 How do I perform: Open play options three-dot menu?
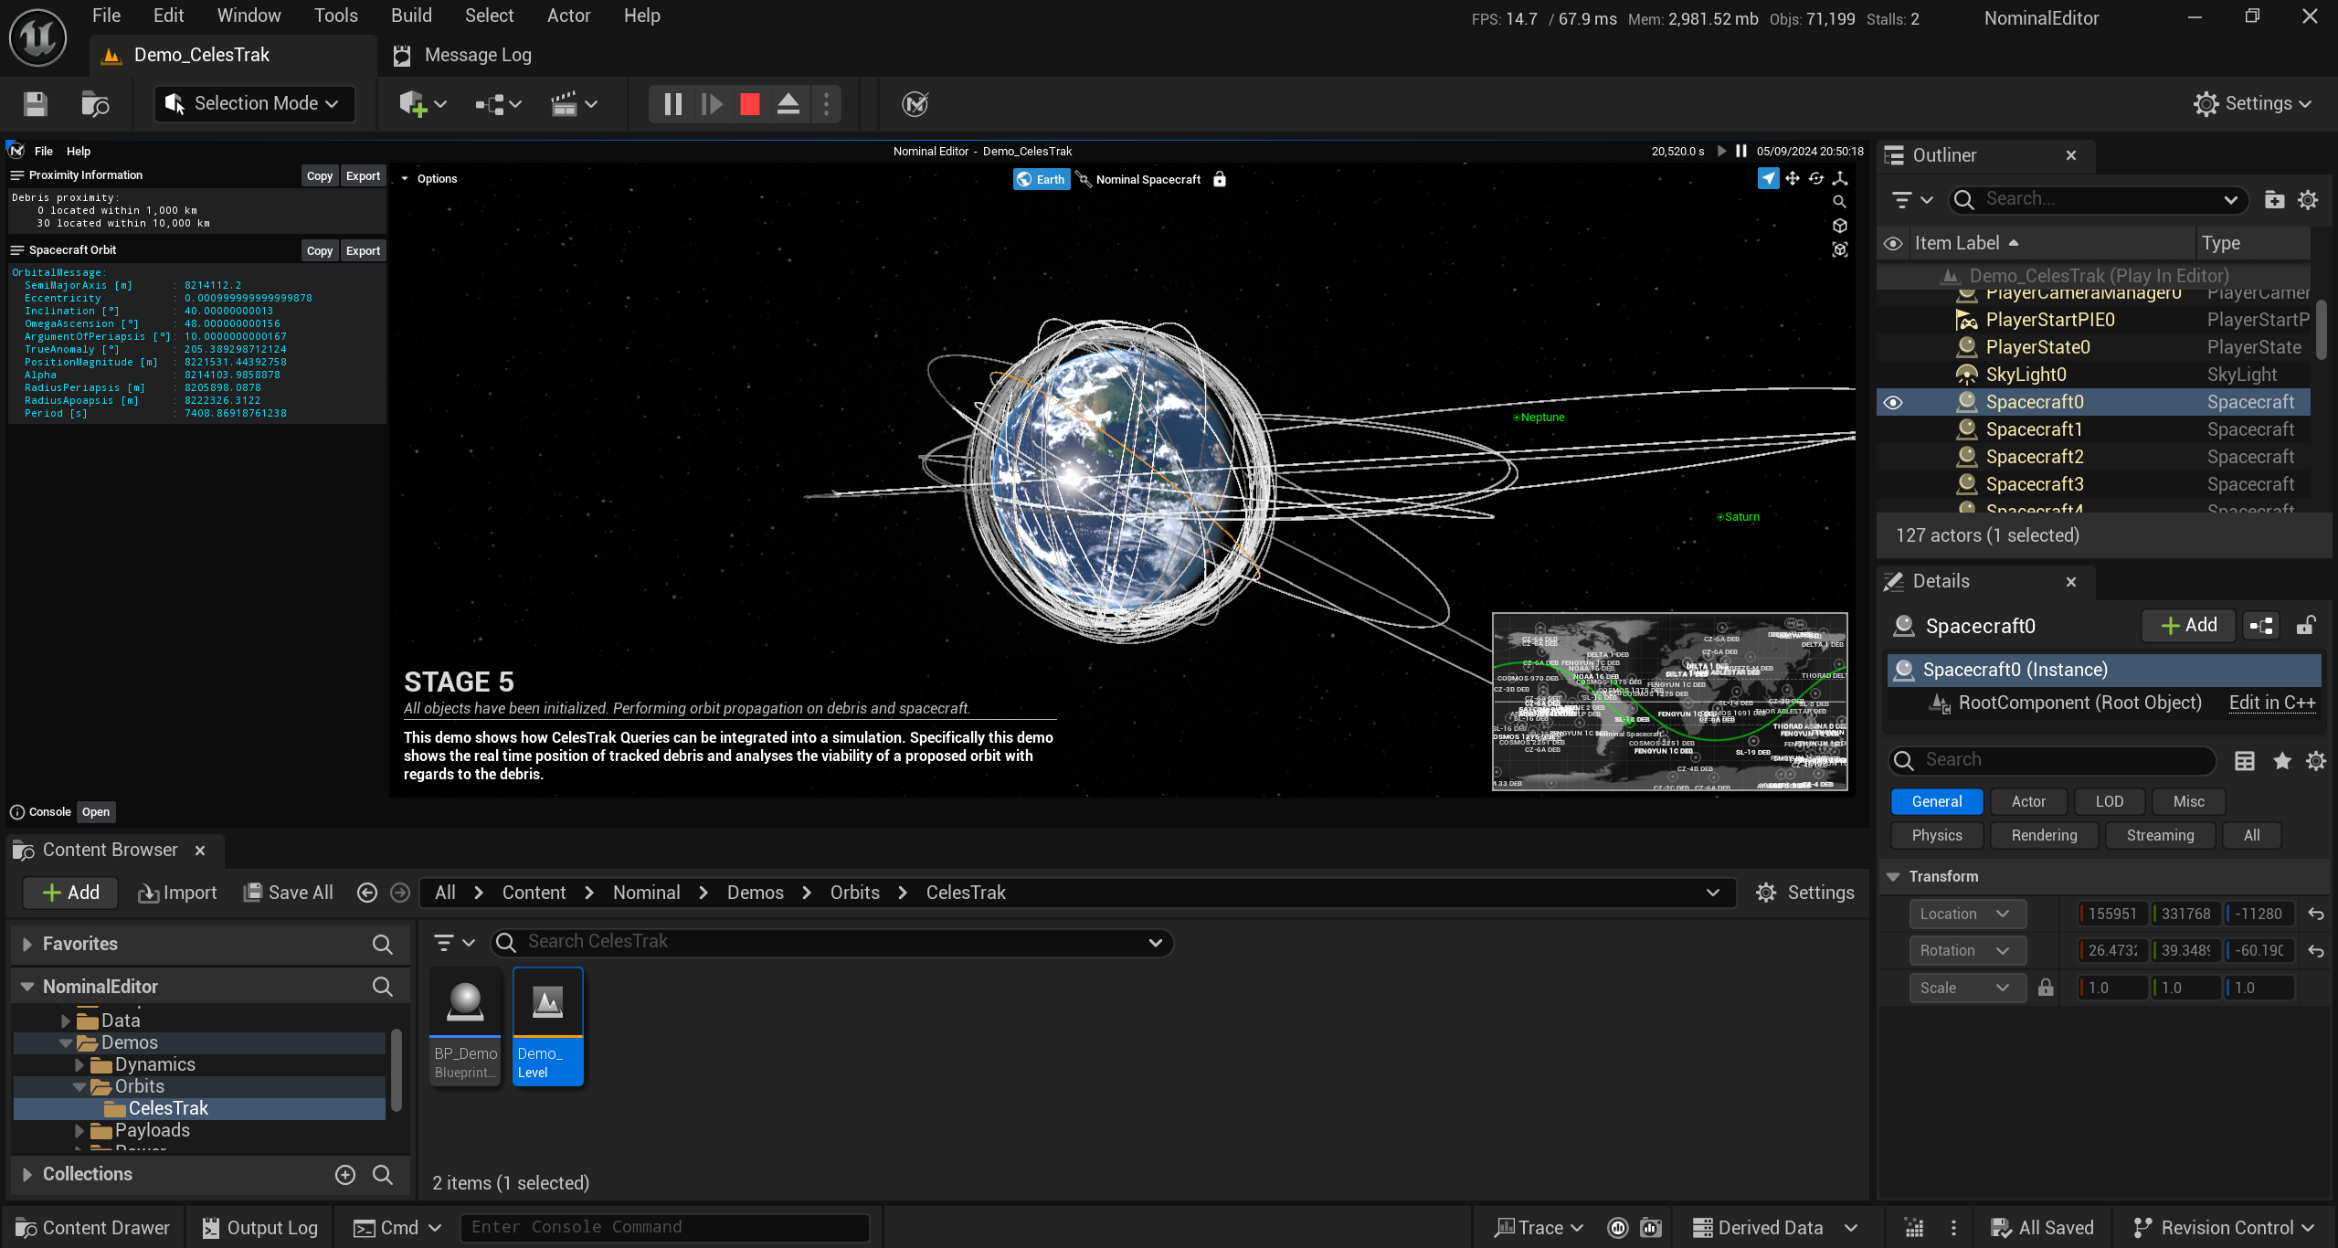point(827,104)
